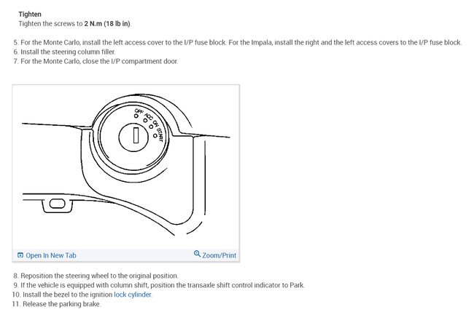Click step 8 Reposition the steering wheel
The height and width of the screenshot is (312, 474).
coord(96,276)
